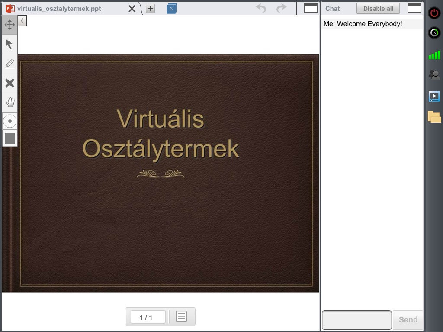
Task: Click the chat message input field
Action: [x=356, y=320]
